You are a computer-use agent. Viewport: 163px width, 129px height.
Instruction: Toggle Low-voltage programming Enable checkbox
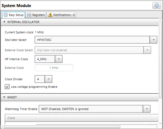tap(7, 87)
